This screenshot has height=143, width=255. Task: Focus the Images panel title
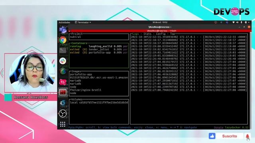click(76, 71)
